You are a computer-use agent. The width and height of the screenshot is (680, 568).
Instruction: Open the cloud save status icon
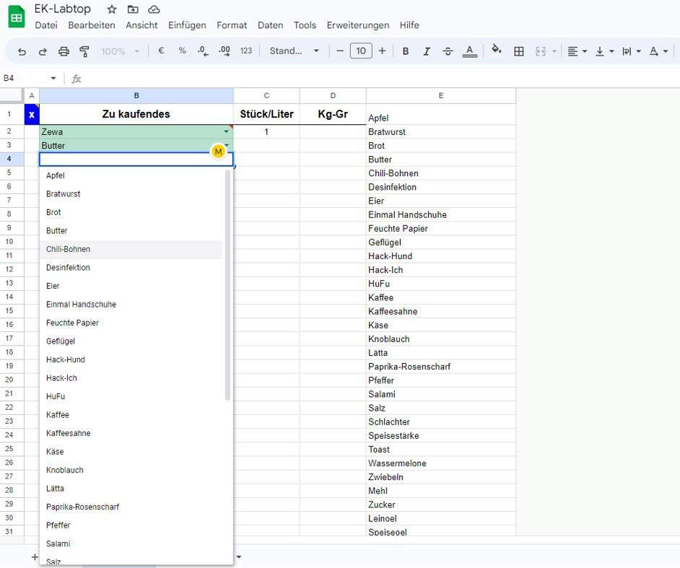pos(154,9)
